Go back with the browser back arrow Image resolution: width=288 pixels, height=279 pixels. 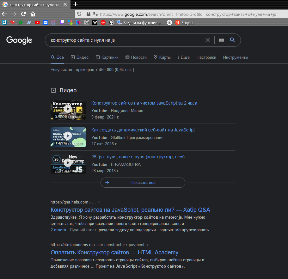(x=4, y=14)
